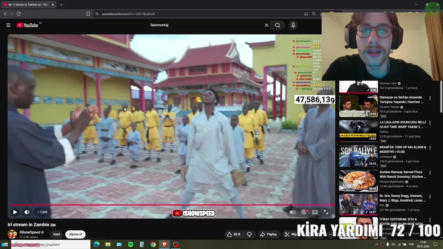Dislike the video
Viewport: 443px width, 249px height.
pyautogui.click(x=249, y=234)
